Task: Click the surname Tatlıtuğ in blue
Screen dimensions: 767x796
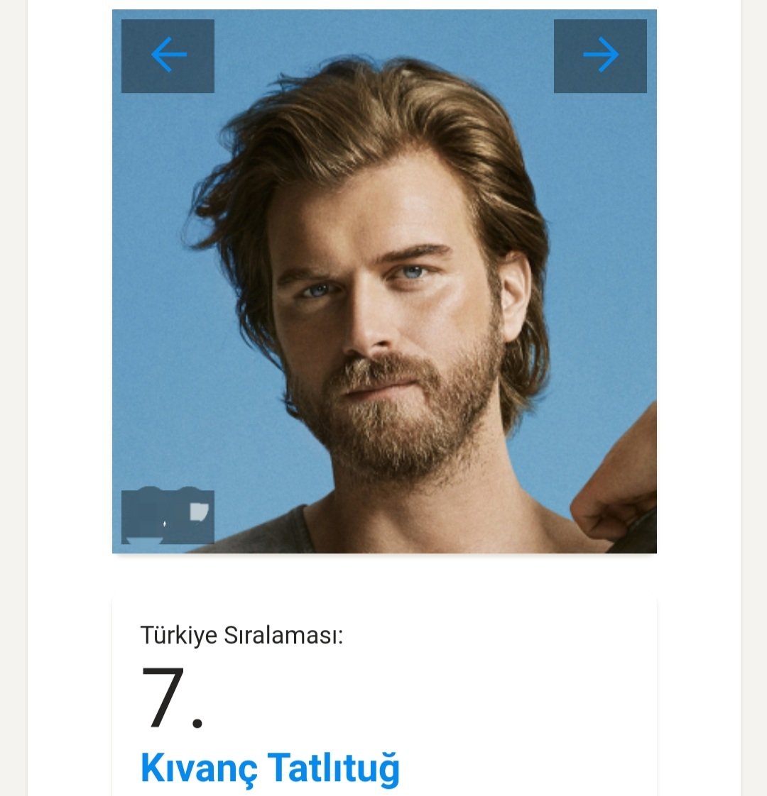Action: click(x=334, y=768)
